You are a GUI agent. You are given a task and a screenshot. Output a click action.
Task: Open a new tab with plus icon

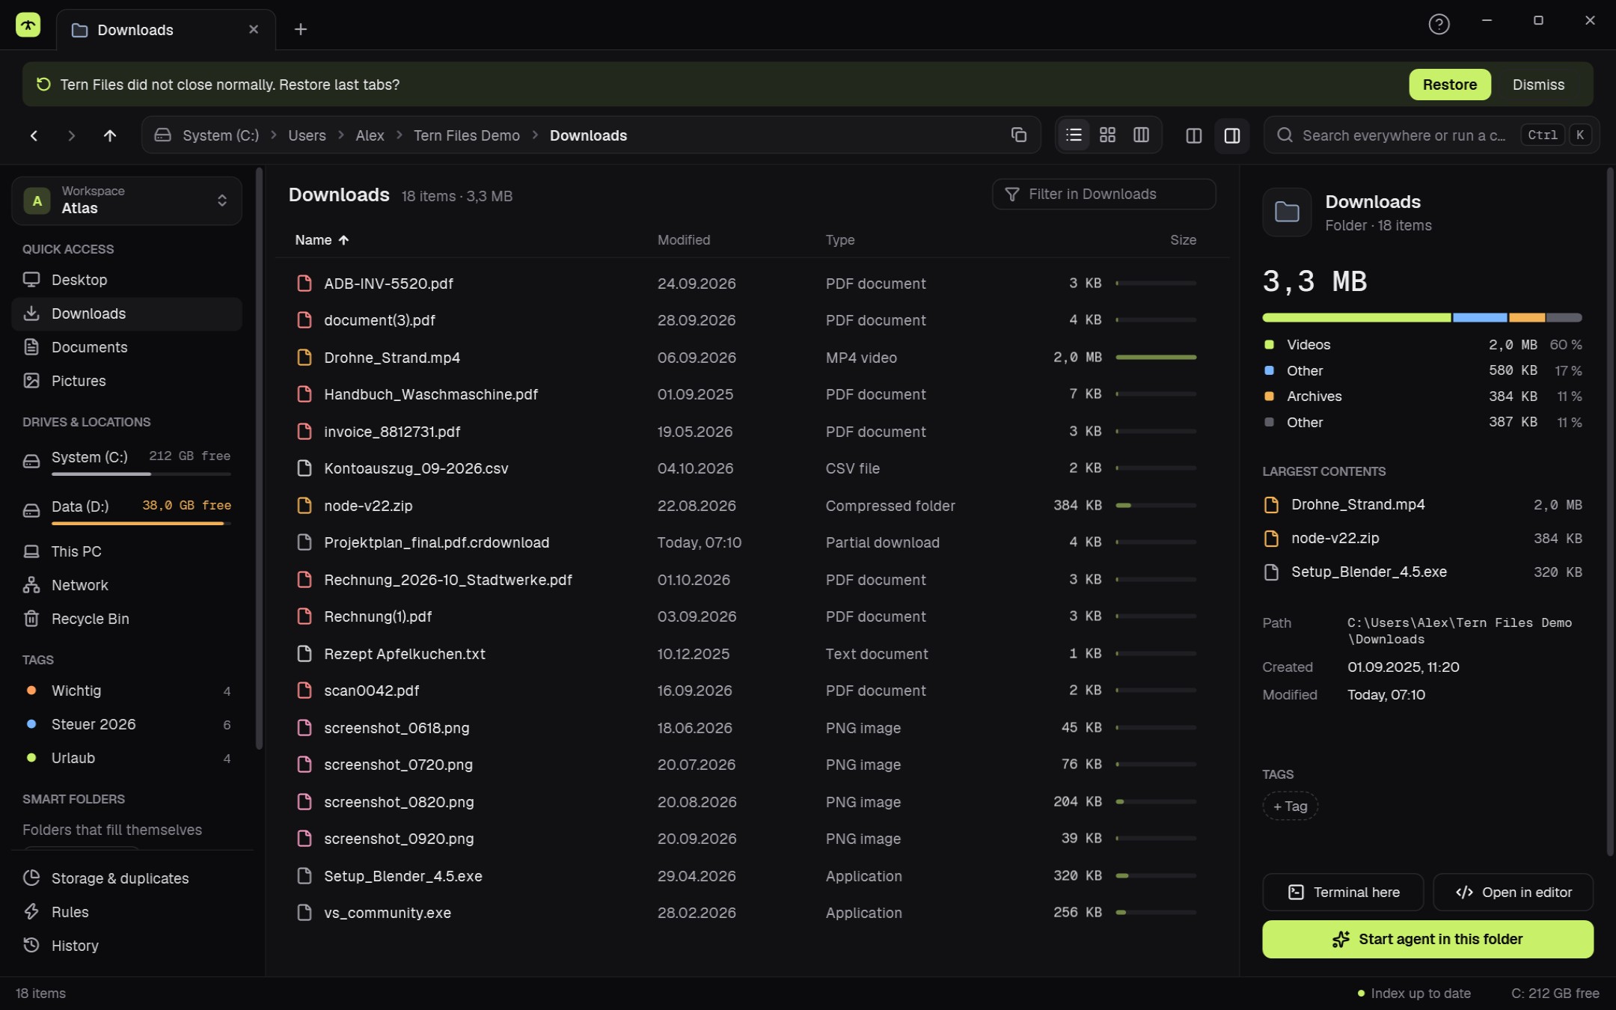(x=301, y=29)
